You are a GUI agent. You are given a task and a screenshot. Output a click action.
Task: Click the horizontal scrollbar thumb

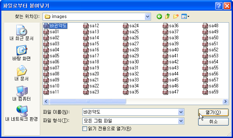[88, 102]
